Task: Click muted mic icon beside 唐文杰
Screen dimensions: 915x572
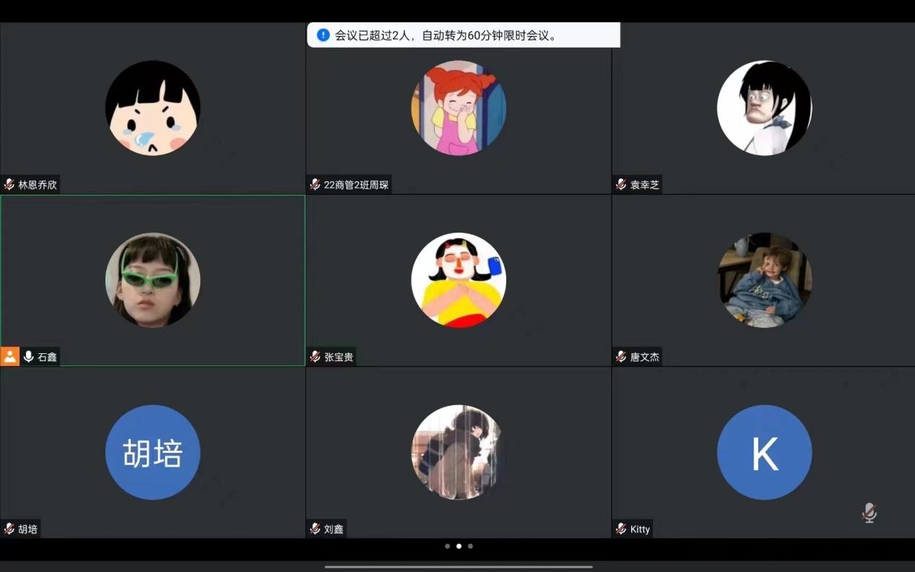Action: [x=621, y=356]
